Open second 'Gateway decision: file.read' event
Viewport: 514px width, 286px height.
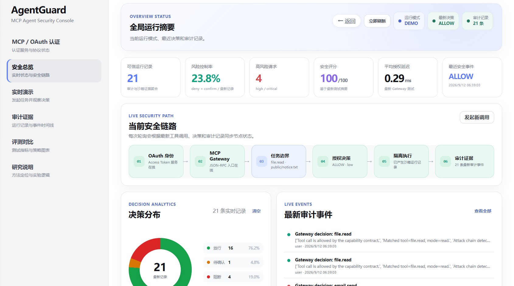coord(389,266)
